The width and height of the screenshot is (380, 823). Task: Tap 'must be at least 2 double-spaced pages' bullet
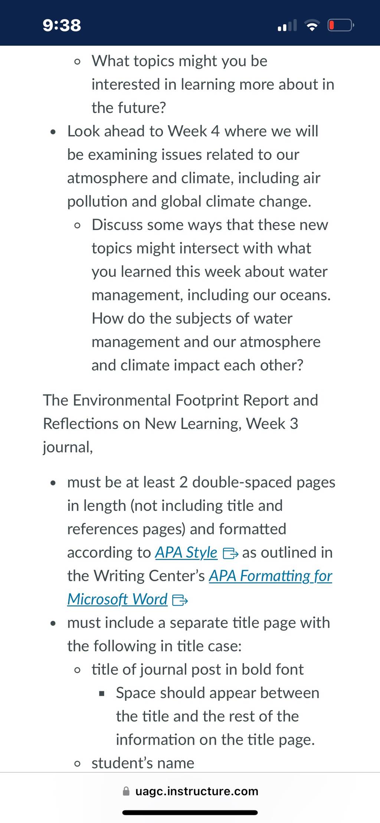(201, 541)
